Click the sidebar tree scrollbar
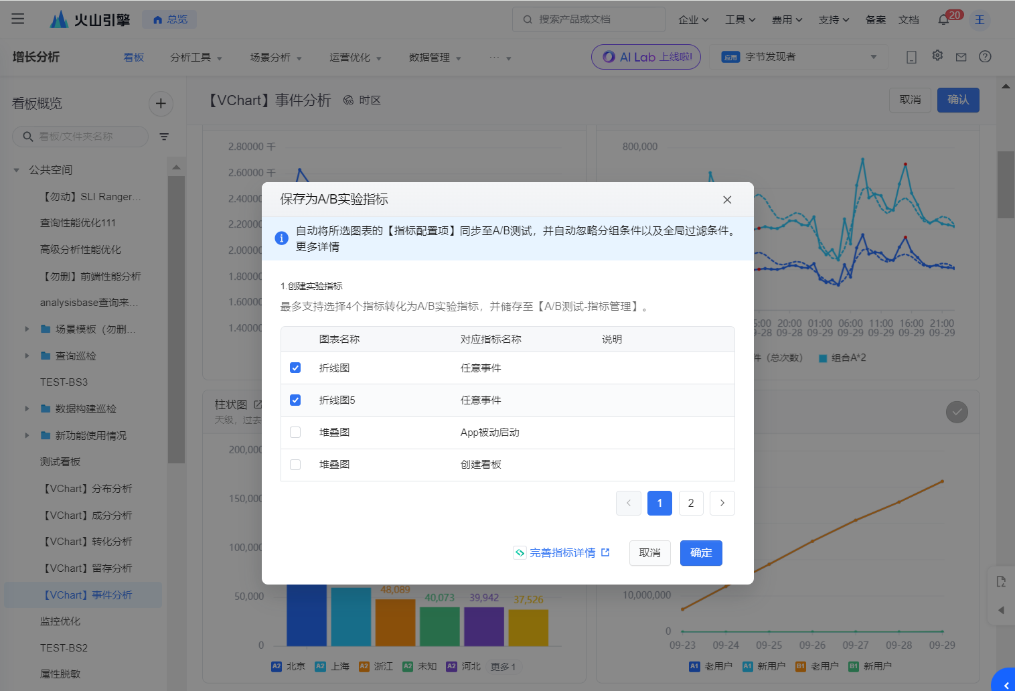 tap(176, 319)
